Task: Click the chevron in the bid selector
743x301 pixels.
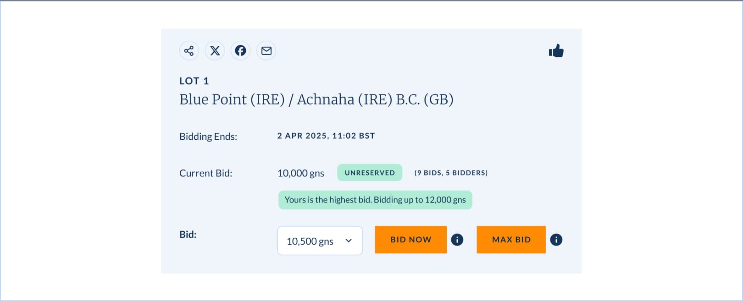Action: click(x=349, y=241)
